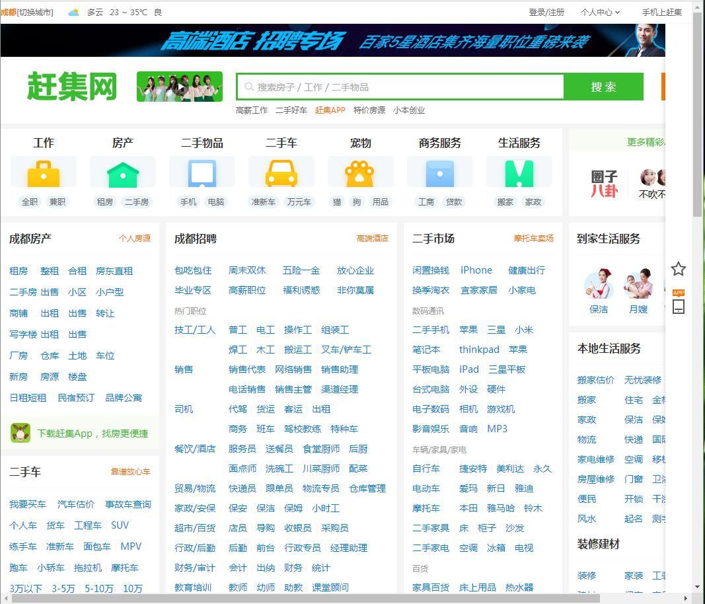705x604 pixels.
Task: Click thinkpad link
Action: [479, 350]
